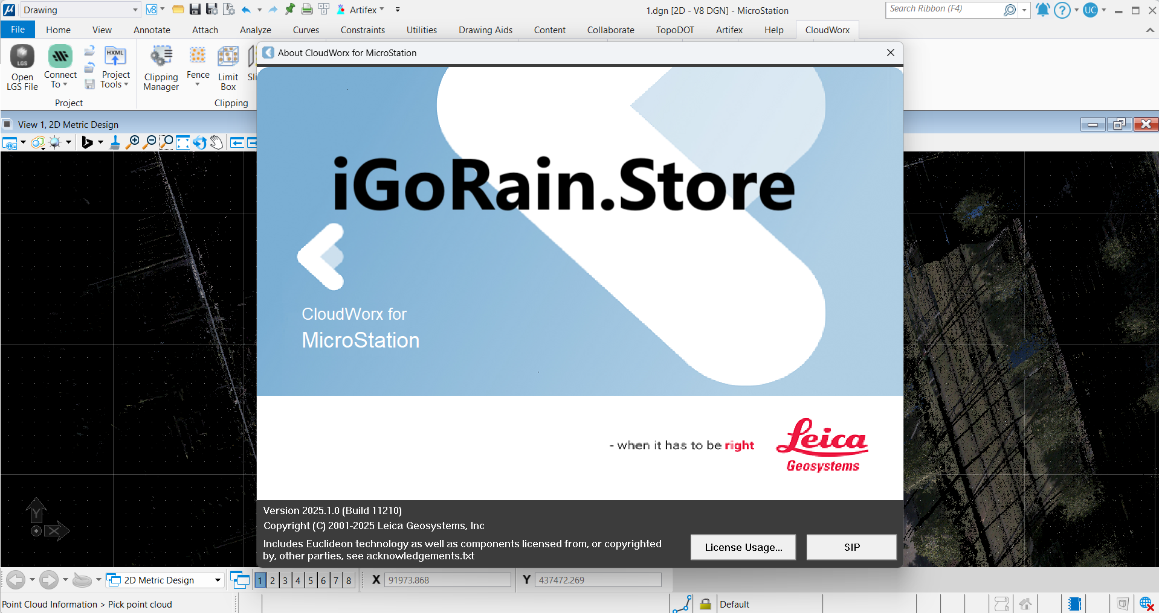The height and width of the screenshot is (613, 1159).
Task: Click the License Usage... button
Action: pyautogui.click(x=743, y=547)
